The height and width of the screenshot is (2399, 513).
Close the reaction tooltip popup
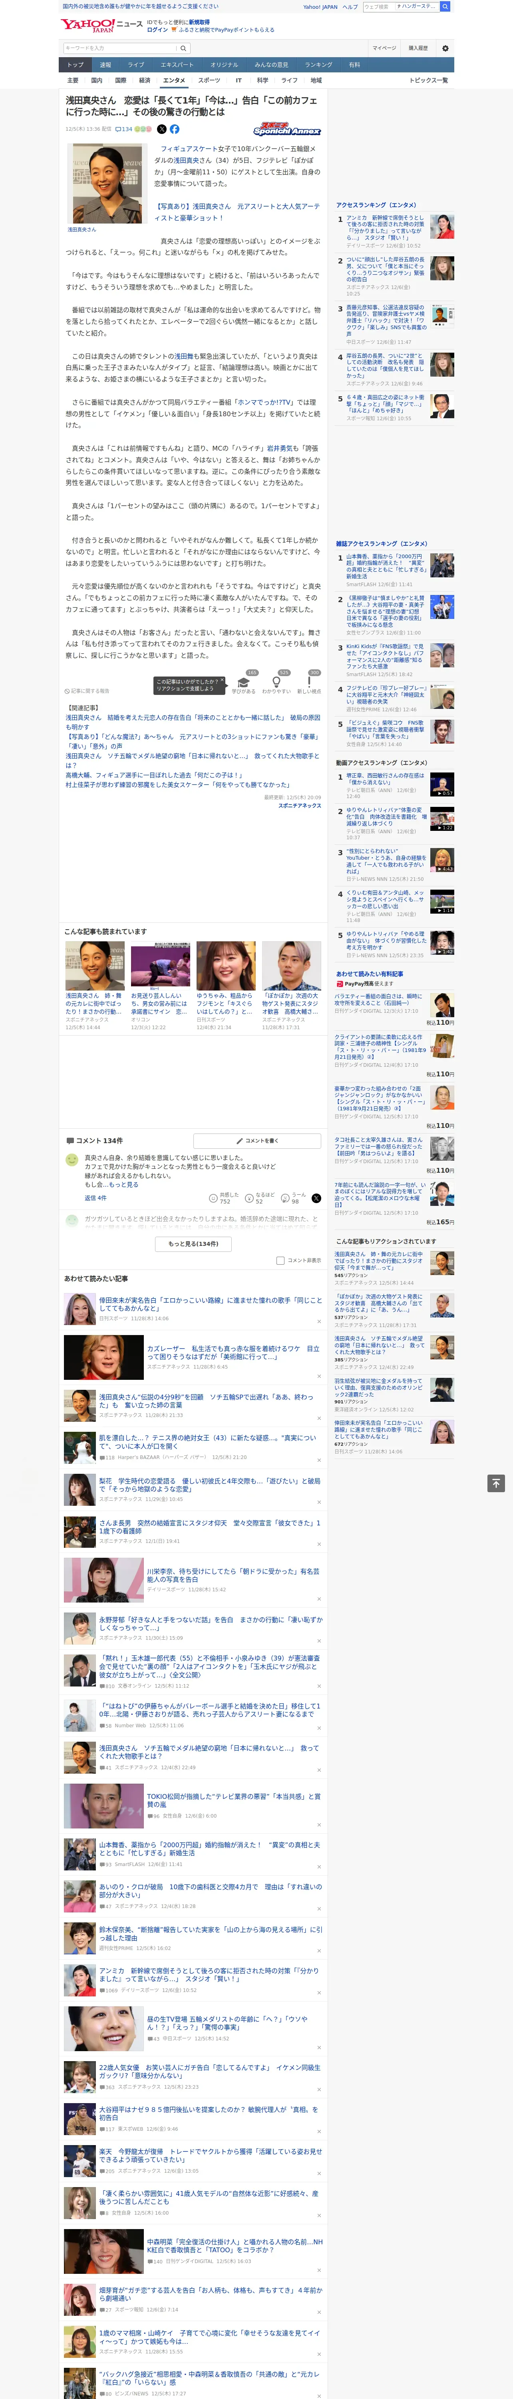point(222,680)
